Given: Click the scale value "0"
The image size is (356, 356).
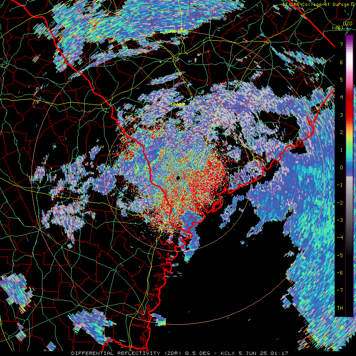Looking at the screenshot, I should pos(341,168).
